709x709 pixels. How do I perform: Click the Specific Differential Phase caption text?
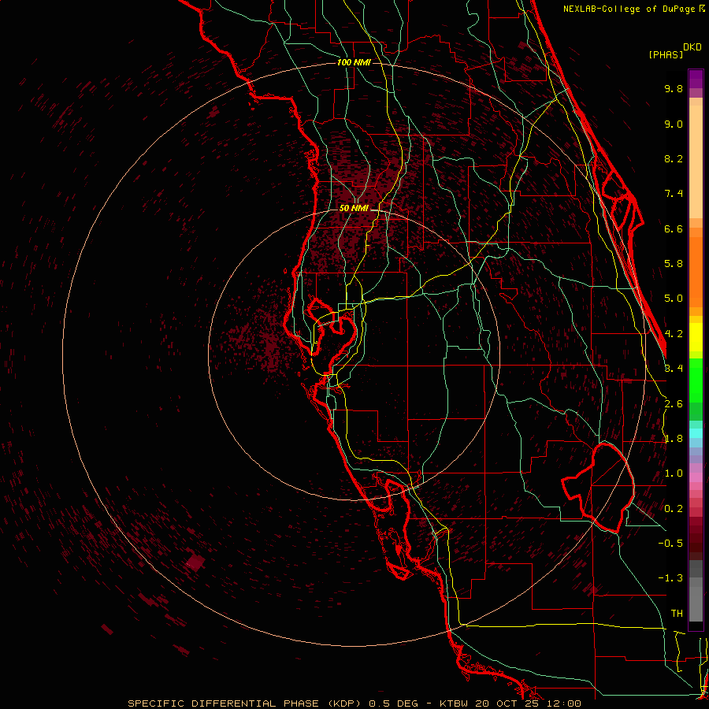point(354,703)
